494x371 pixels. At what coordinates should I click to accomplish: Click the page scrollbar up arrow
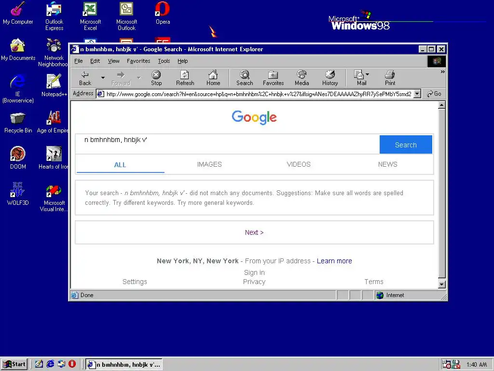pos(442,105)
